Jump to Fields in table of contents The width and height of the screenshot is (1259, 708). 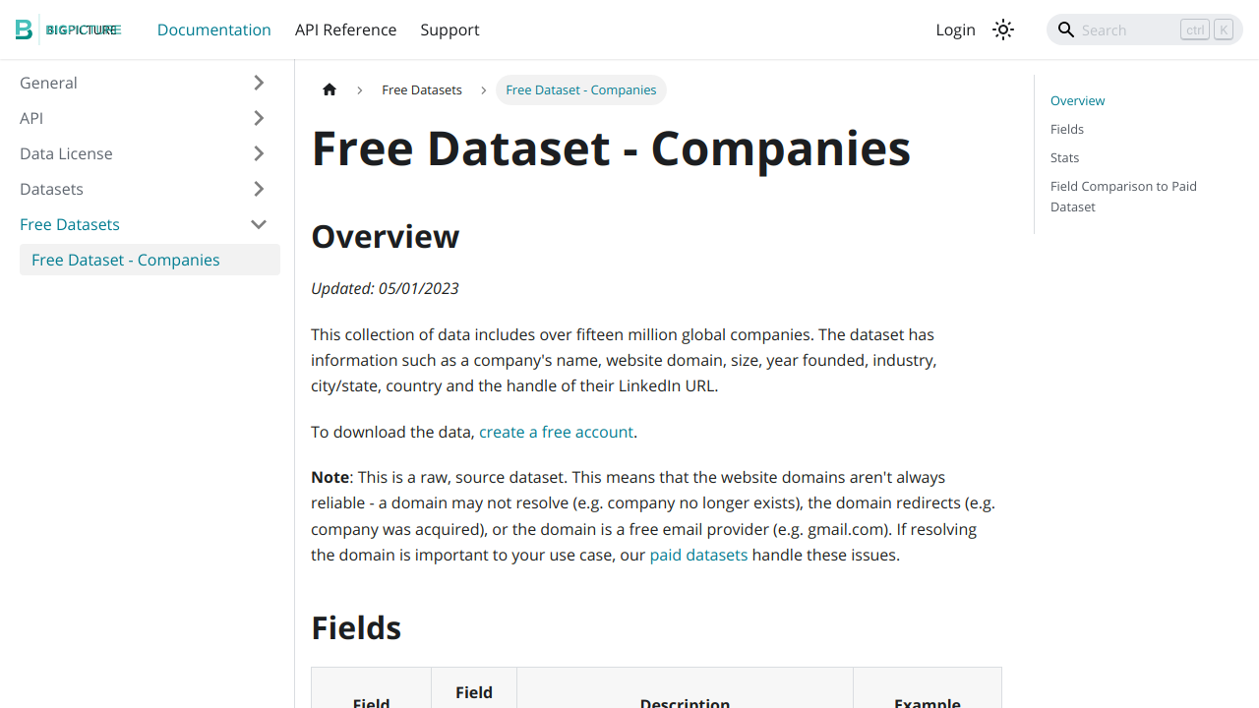pyautogui.click(x=1067, y=129)
